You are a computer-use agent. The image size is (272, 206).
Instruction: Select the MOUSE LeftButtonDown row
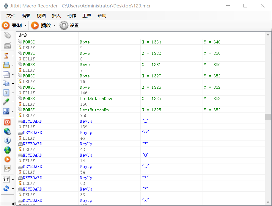(140, 99)
